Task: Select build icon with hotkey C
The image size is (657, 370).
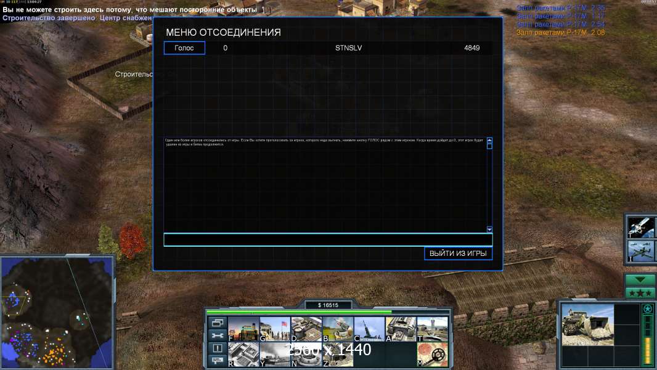Action: [369, 329]
